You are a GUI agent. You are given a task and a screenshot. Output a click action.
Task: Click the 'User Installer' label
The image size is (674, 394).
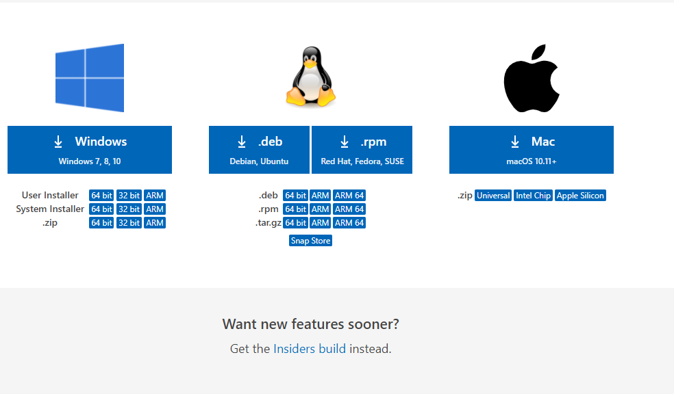50,195
